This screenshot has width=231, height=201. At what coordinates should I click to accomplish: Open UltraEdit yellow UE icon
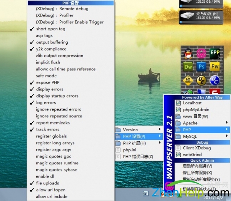[201, 80]
